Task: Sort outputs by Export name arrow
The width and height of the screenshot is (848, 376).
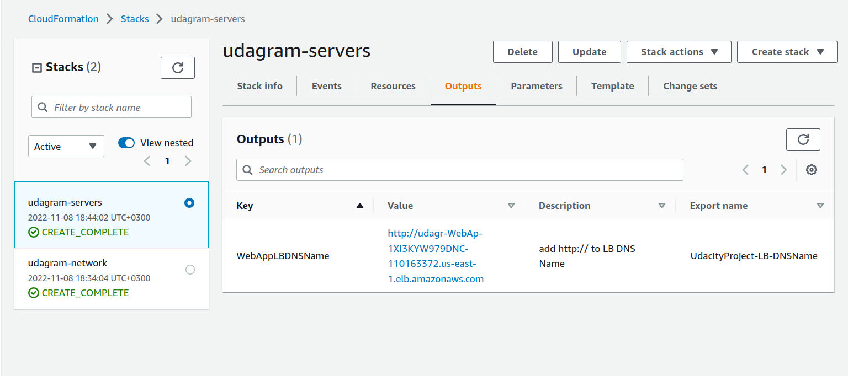Action: 820,206
